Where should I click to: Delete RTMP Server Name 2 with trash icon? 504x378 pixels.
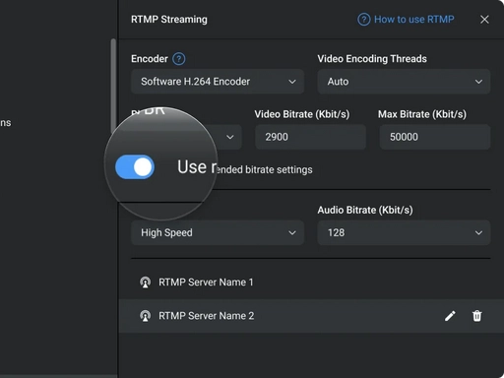(476, 316)
